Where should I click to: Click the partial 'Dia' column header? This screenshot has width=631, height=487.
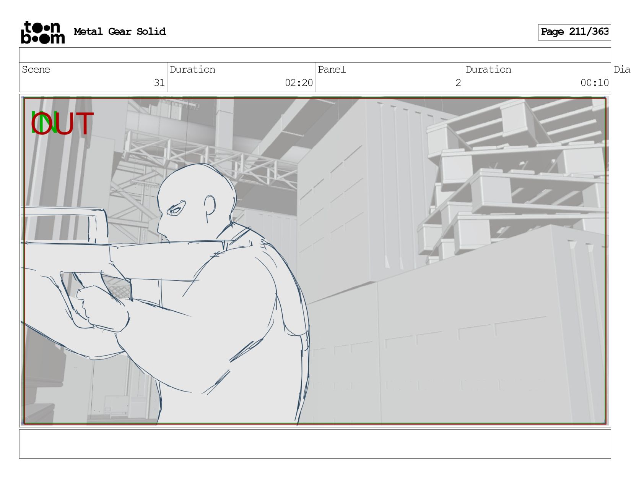[622, 70]
